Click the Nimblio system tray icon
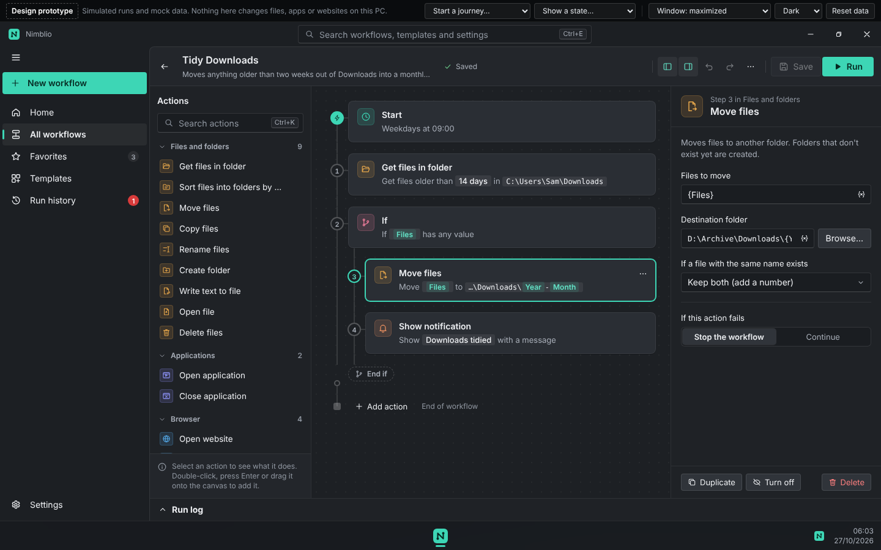 (x=819, y=536)
